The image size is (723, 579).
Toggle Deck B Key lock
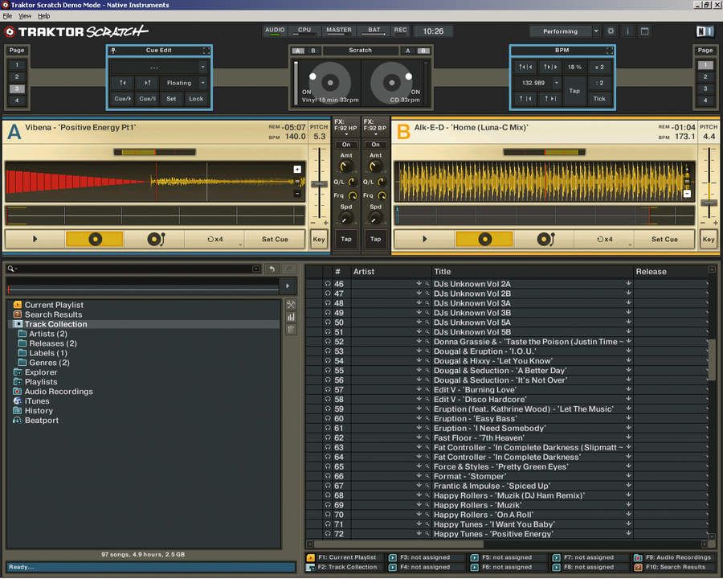[x=709, y=239]
